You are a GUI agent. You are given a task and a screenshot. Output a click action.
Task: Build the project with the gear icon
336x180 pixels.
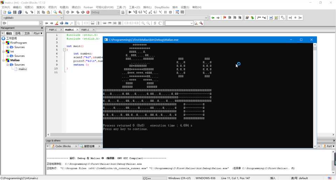[68, 12]
